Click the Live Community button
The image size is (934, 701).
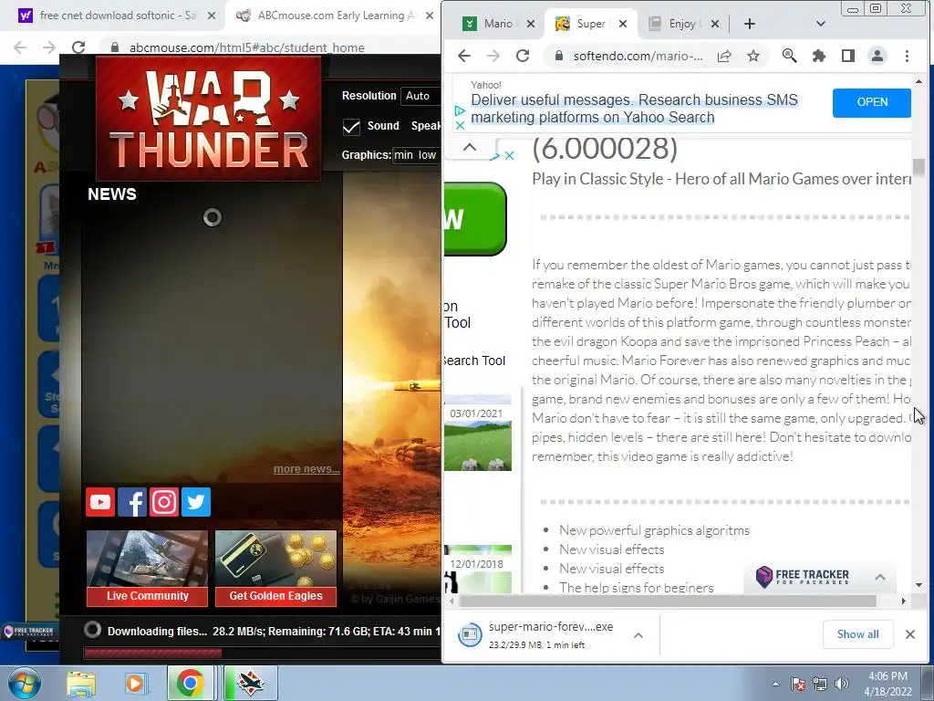pyautogui.click(x=147, y=569)
